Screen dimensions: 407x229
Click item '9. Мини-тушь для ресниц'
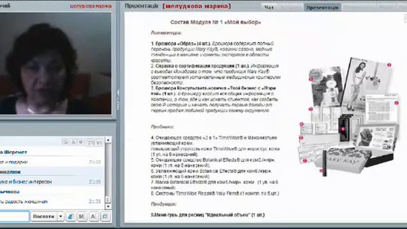(x=208, y=215)
